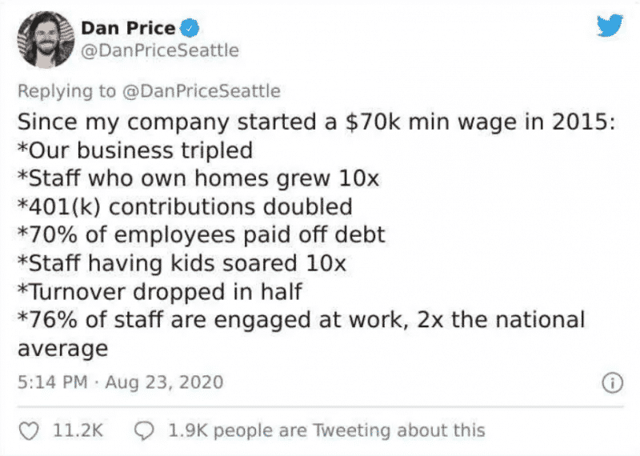Click the Staff having kids soared line
Viewport: 640px width, 456px height.
pos(182,263)
